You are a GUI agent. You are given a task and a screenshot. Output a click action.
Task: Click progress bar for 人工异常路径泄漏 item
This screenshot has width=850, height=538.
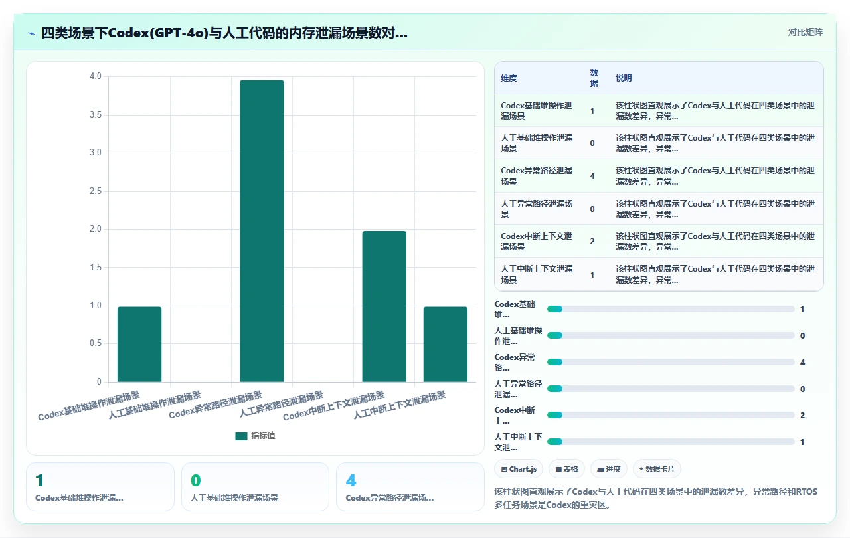[x=671, y=389]
